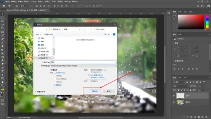Image resolution: width=211 pixels, height=119 pixels.
Task: Click the Cancel button in dialog
Action: (109, 91)
